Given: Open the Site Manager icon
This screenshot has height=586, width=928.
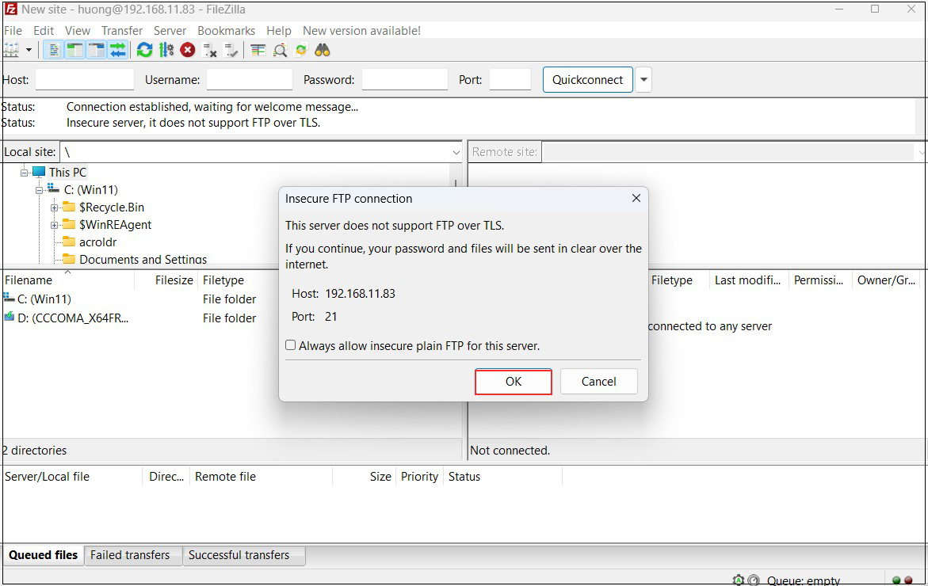Looking at the screenshot, I should click(11, 50).
